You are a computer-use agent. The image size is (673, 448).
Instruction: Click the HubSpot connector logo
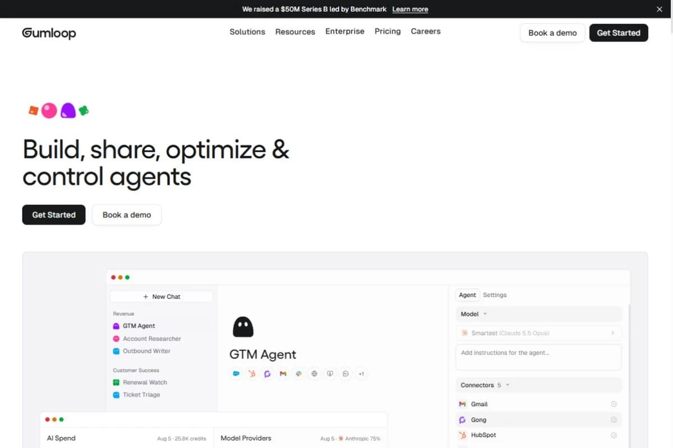pos(462,435)
